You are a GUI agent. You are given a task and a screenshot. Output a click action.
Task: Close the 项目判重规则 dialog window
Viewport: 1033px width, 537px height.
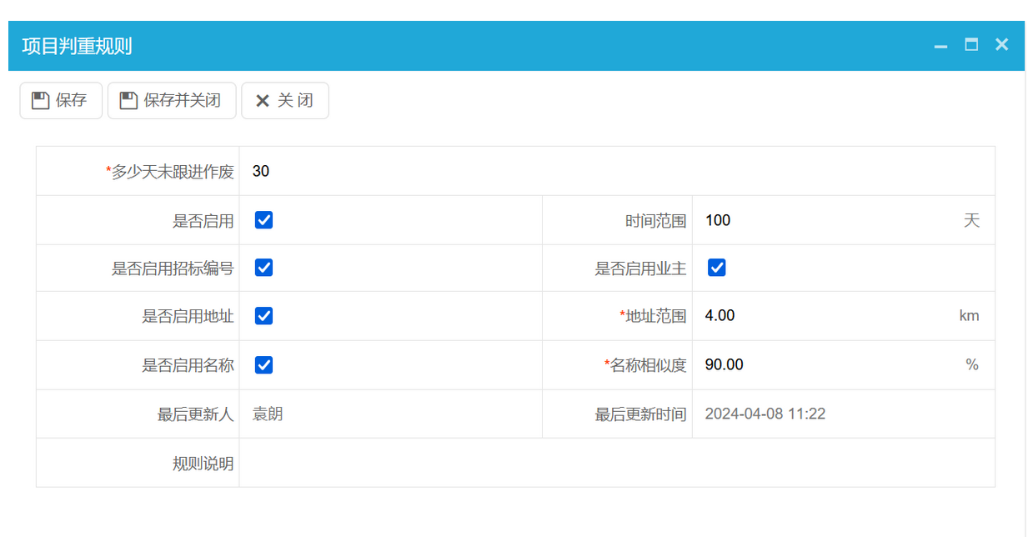1000,45
